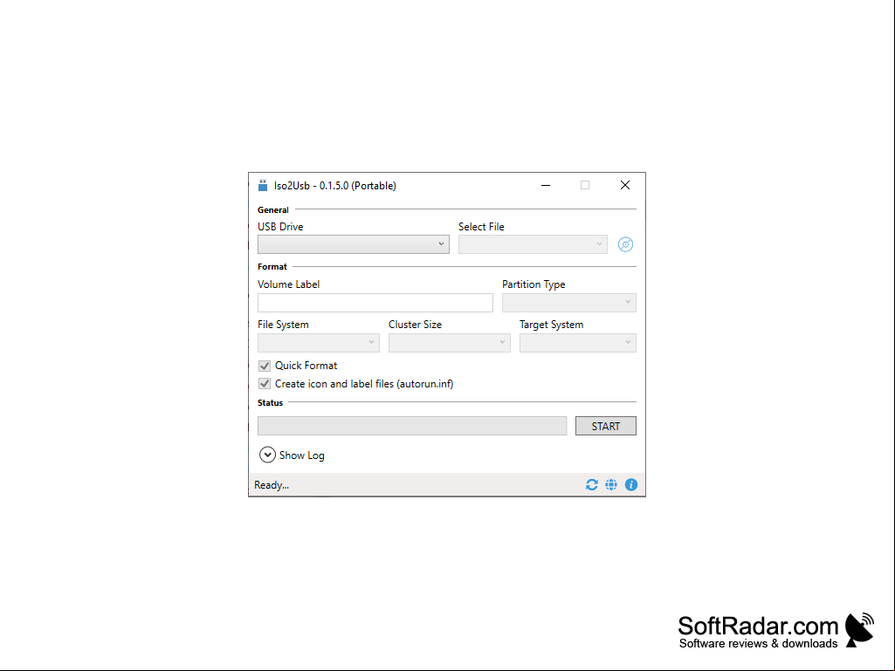This screenshot has width=895, height=671.
Task: Click the disc icon to browse ISO file
Action: point(625,244)
